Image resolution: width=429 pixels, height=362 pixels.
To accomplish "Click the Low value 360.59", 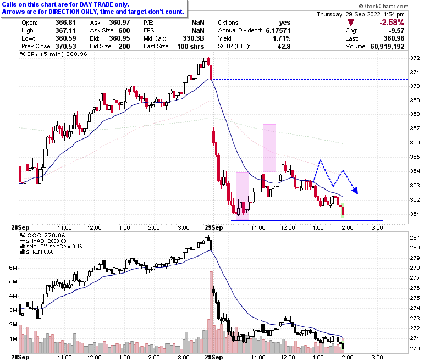I will (65, 38).
